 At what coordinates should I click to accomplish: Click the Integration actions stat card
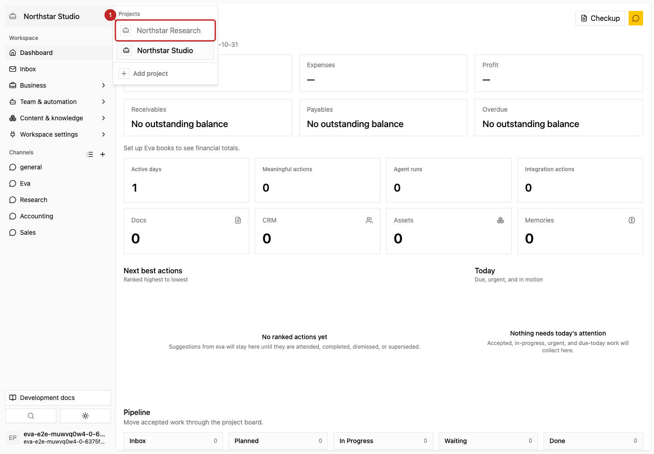[x=580, y=180]
